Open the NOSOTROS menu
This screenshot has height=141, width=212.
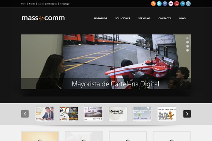point(101,18)
